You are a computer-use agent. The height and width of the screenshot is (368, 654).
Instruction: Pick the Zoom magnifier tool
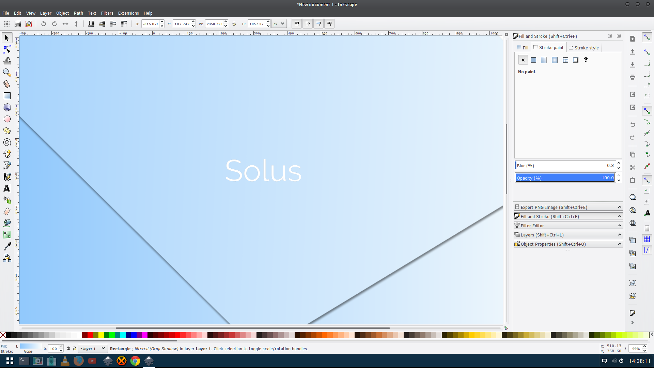pos(7,73)
